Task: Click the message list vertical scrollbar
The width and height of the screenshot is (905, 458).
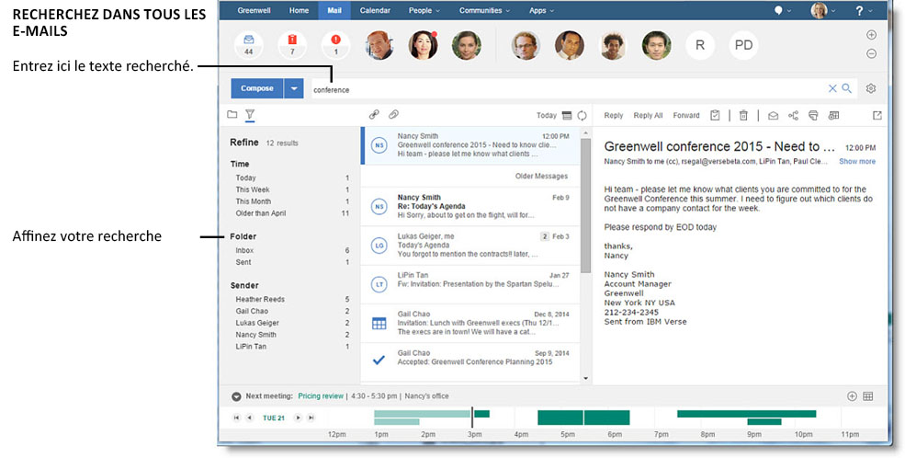Action: coord(586,205)
